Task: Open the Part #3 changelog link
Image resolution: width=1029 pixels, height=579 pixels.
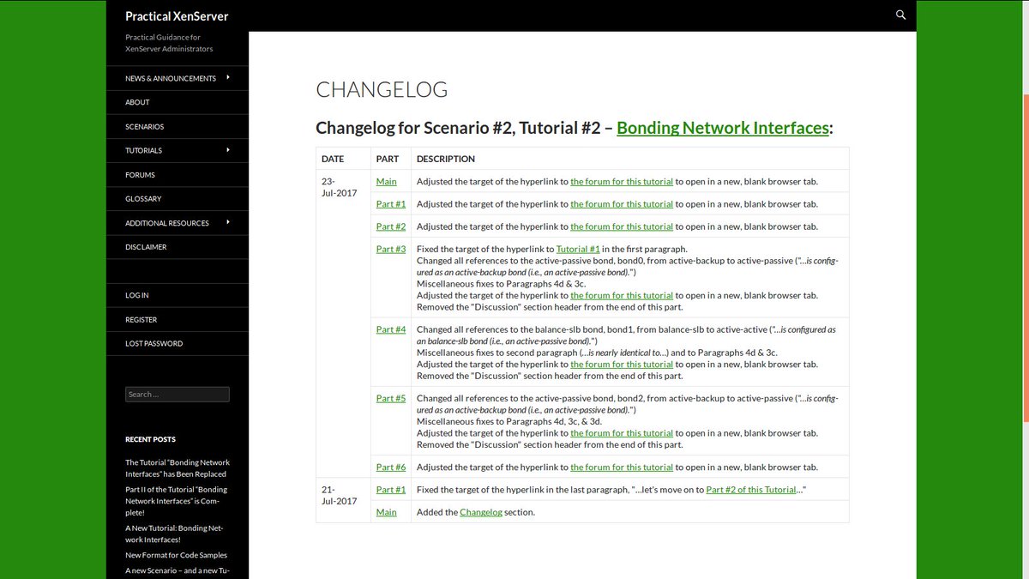Action: (x=390, y=248)
